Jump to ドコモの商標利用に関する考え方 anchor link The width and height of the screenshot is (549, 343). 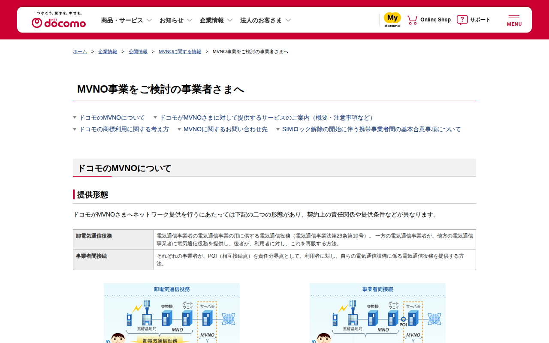(124, 129)
